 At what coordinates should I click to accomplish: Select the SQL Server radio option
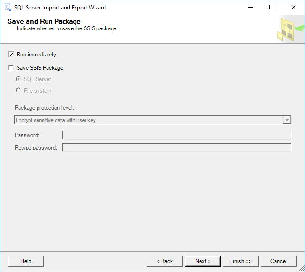(19, 79)
